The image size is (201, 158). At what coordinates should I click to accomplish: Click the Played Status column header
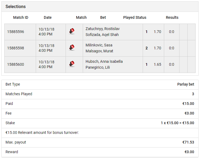point(135,17)
